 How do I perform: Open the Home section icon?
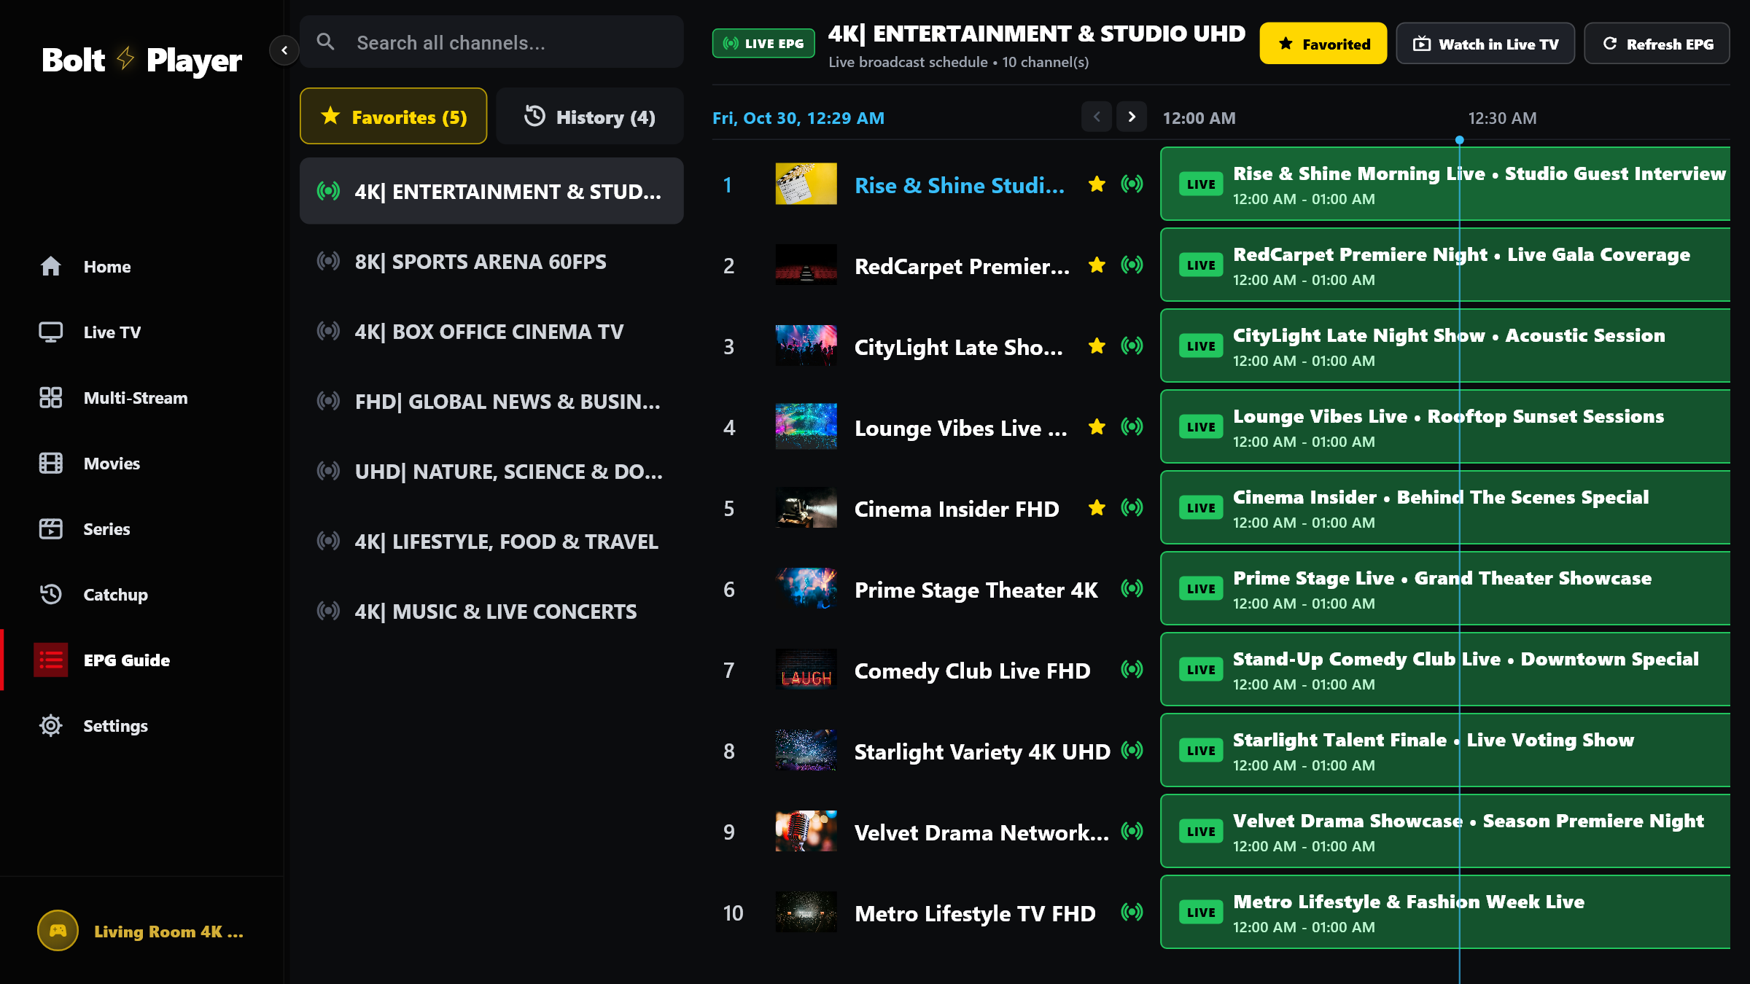click(x=50, y=266)
